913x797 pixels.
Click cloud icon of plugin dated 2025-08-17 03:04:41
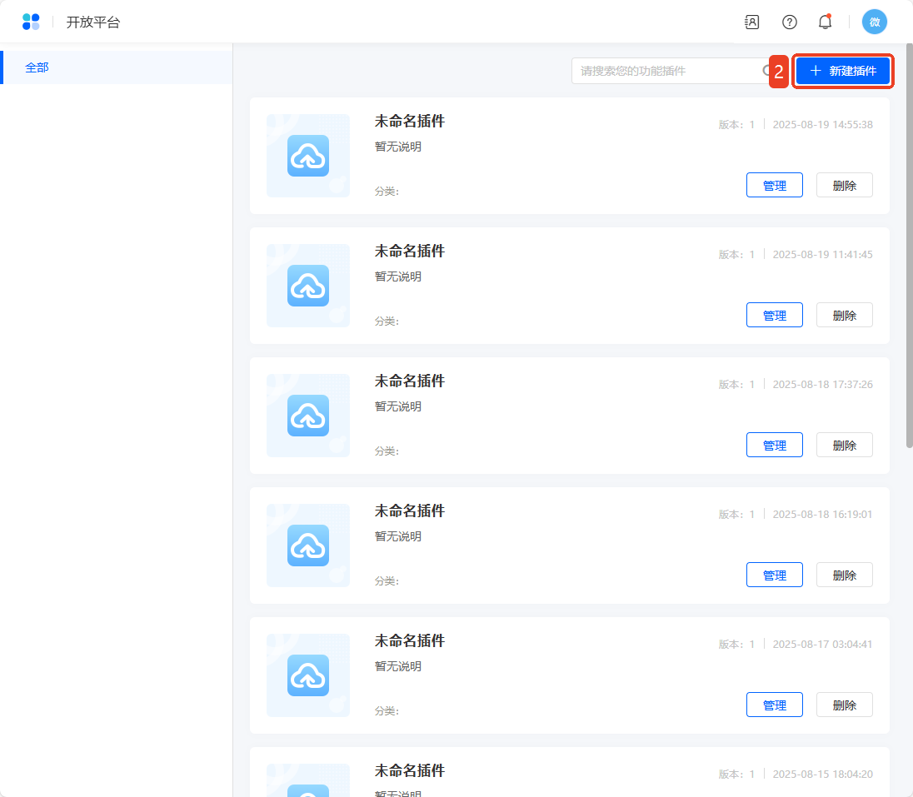tap(308, 675)
